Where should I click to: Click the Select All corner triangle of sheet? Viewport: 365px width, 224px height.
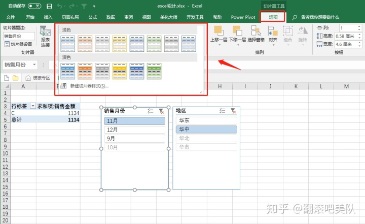click(7, 86)
